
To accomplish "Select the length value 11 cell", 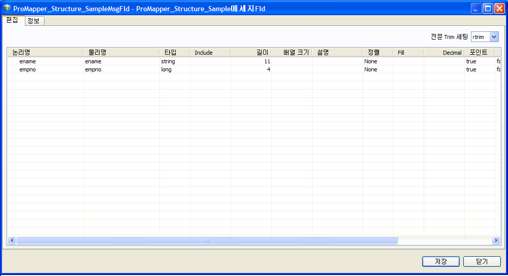I will [x=251, y=61].
